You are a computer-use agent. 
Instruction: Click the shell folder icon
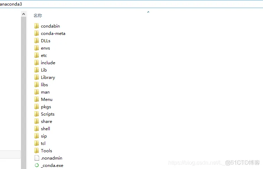36,128
